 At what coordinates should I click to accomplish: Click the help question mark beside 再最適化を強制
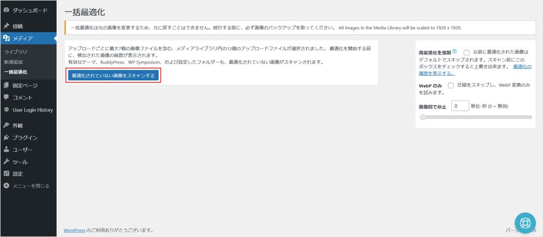pyautogui.click(x=454, y=52)
